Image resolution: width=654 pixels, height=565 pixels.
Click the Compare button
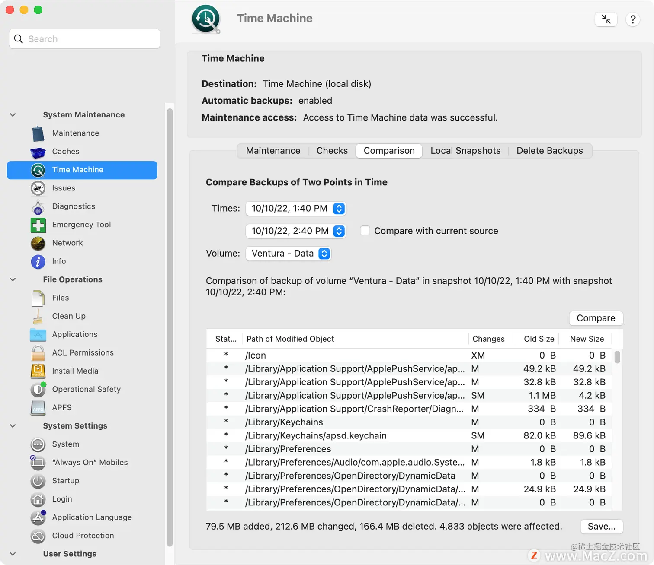(x=596, y=318)
